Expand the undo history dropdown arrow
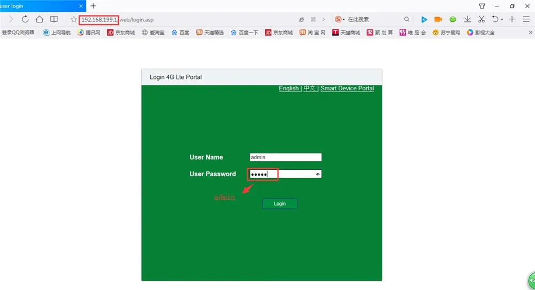 pos(502,20)
